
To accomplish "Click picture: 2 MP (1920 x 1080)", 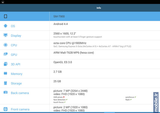I will pyautogui.click(x=70, y=107).
